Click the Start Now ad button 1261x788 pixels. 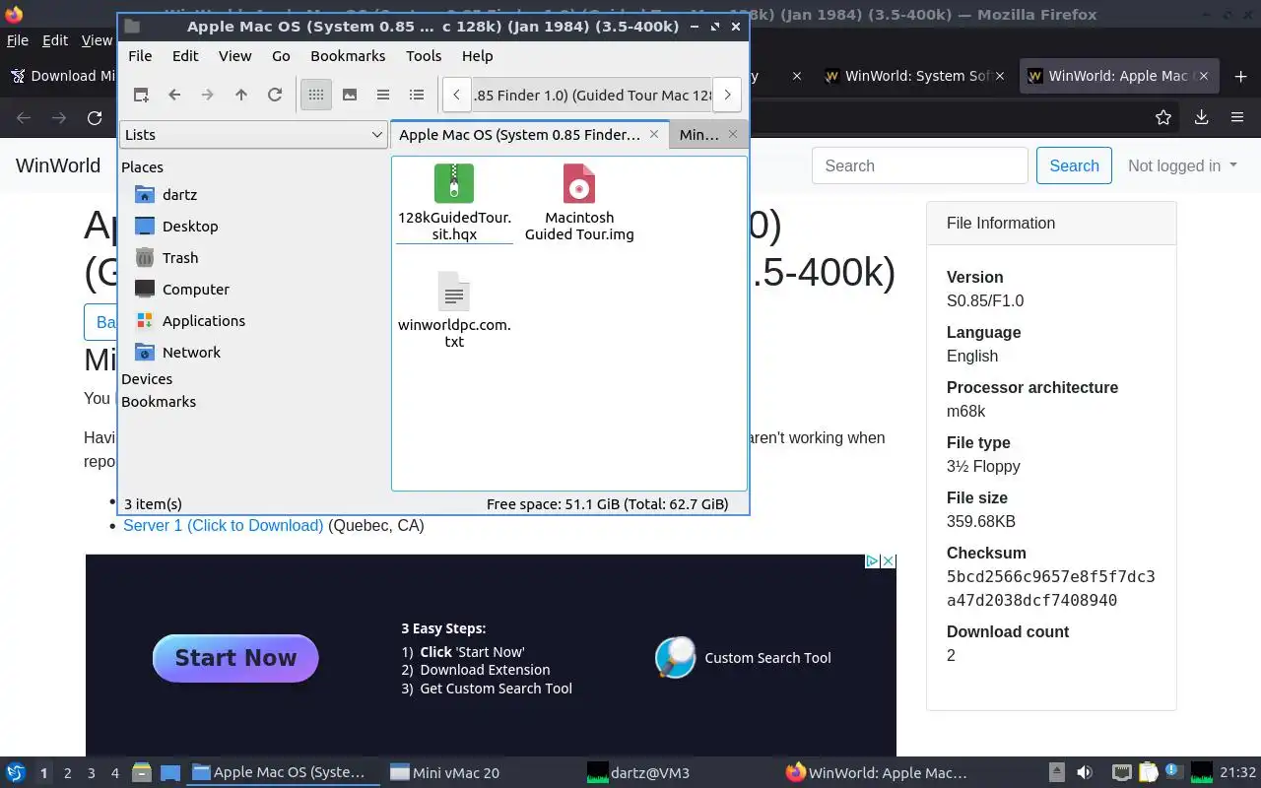point(235,658)
